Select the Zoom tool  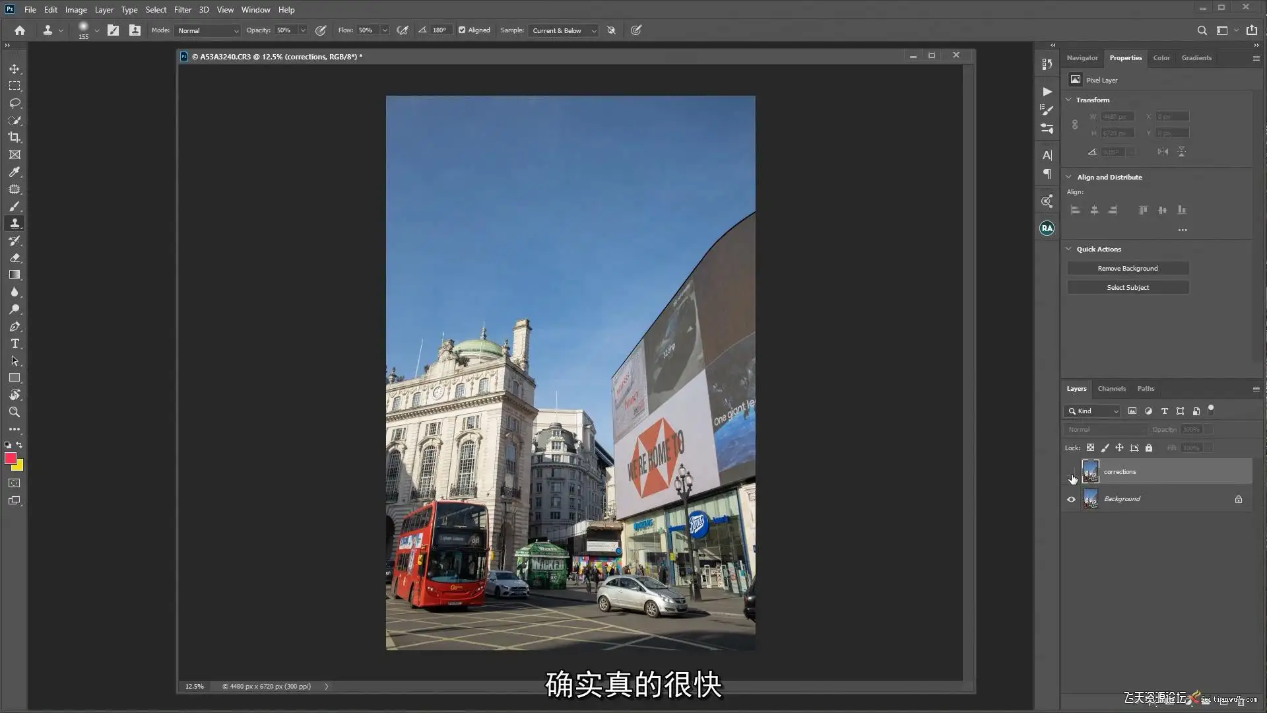tap(15, 412)
